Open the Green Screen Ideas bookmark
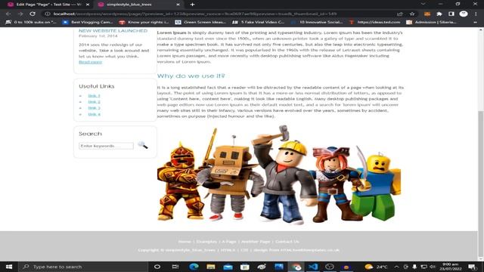 [200, 22]
